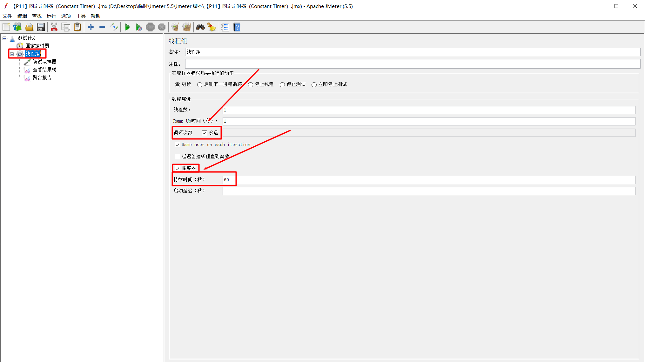645x362 pixels.
Task: Save the test plan with the floppy icon
Action: point(41,27)
